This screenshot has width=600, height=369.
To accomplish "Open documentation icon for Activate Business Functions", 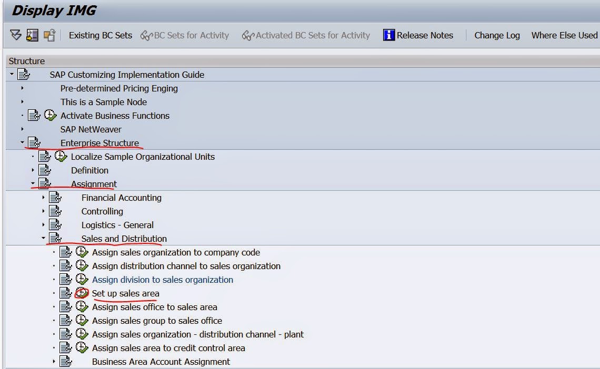I will pos(34,115).
